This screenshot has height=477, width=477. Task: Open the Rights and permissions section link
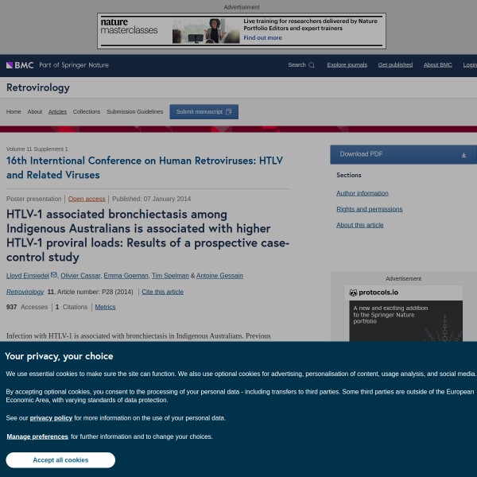pos(369,209)
